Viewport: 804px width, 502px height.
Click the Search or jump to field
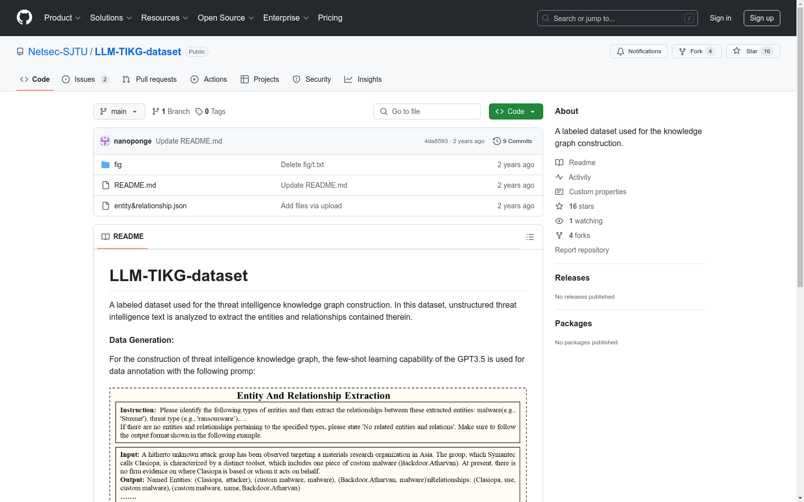point(618,18)
